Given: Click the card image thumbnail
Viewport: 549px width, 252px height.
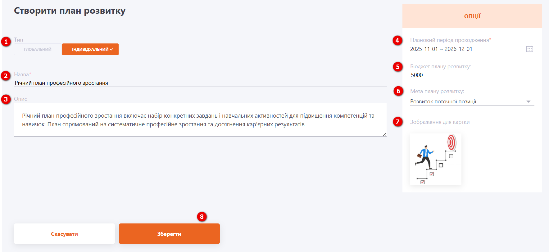Looking at the screenshot, I should [x=436, y=159].
